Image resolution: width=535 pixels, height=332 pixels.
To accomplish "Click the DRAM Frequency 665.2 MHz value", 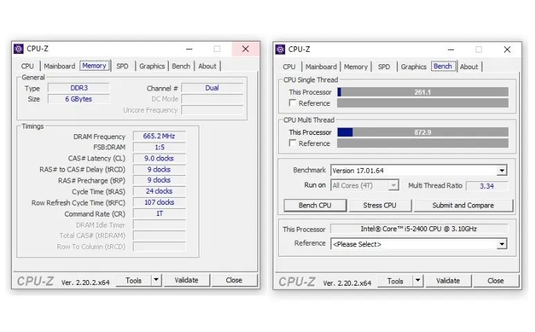I will pyautogui.click(x=159, y=136).
